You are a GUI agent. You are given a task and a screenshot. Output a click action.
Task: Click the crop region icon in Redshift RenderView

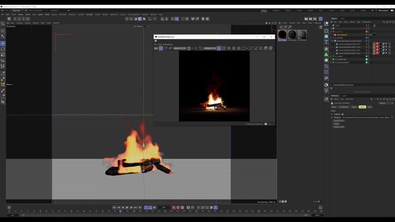(201, 48)
